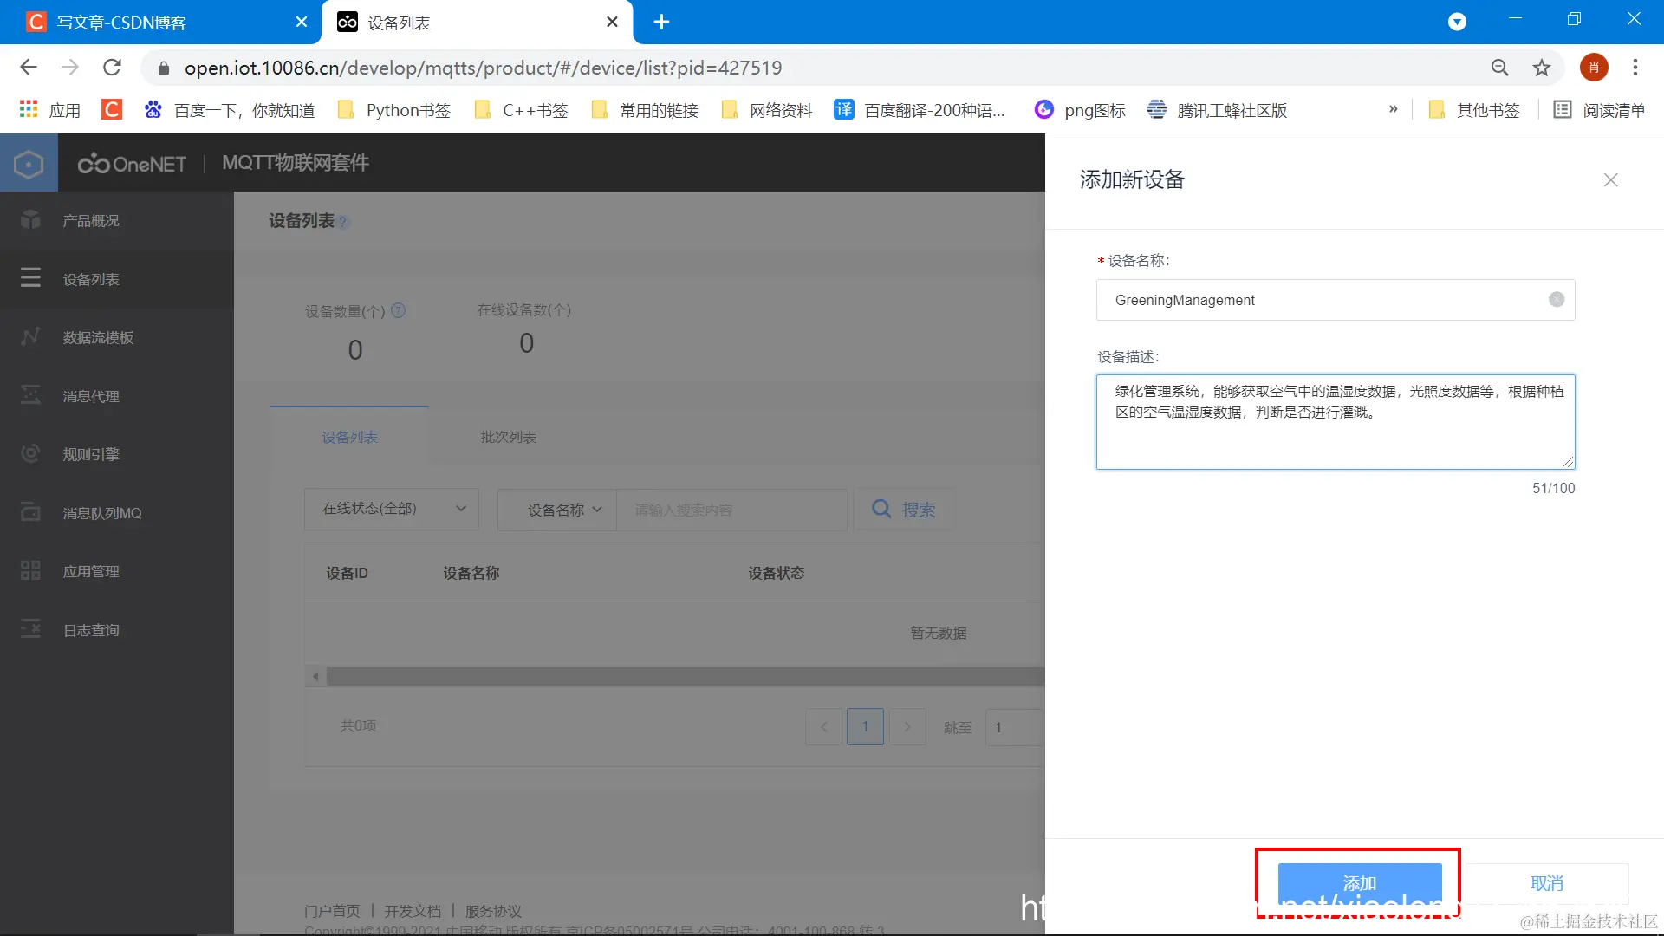The image size is (1664, 936).
Task: Click the zoom magnifier icon in address bar
Action: click(x=1499, y=68)
